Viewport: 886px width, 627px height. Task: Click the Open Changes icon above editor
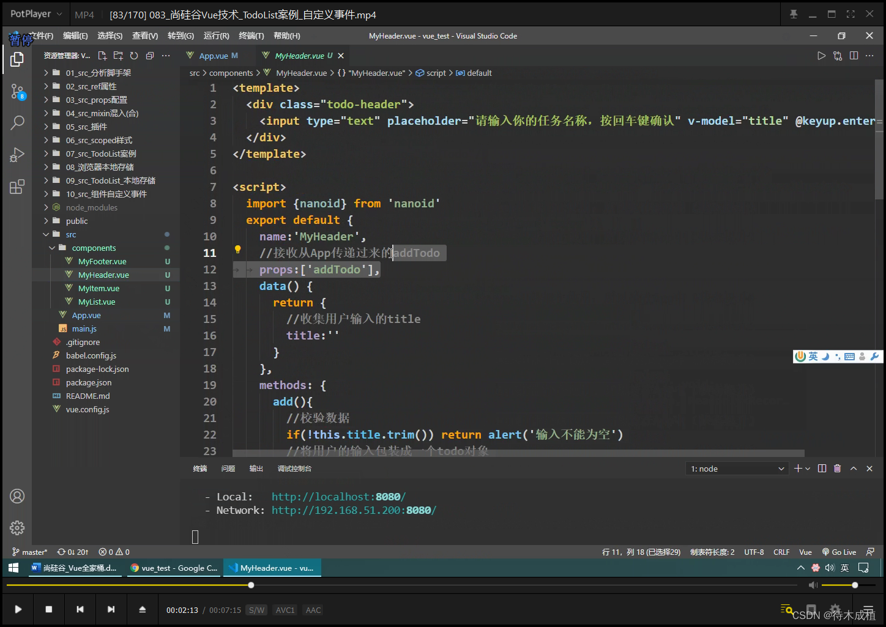pos(838,56)
